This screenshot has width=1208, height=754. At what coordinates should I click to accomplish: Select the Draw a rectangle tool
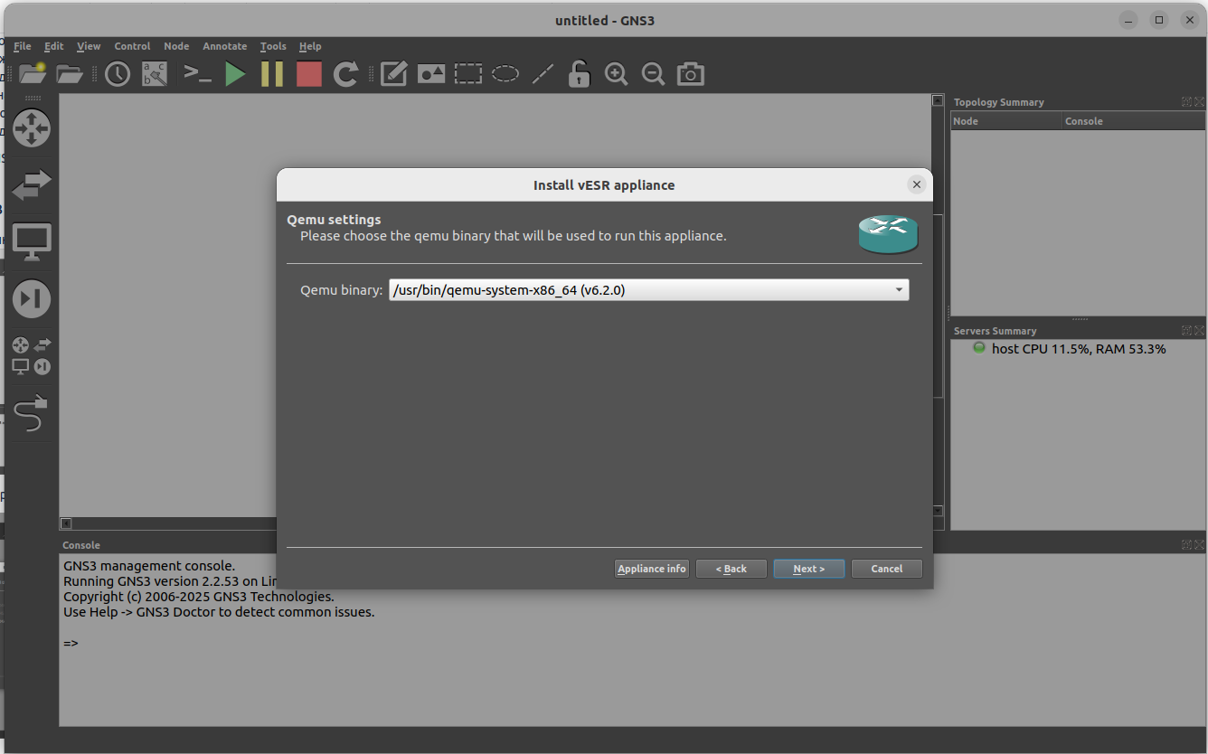coord(467,73)
